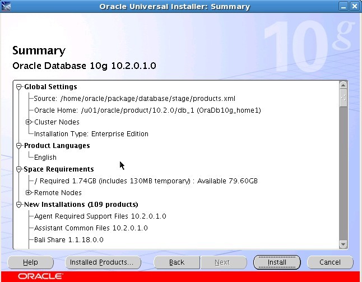Go Back to previous step

tap(177, 262)
